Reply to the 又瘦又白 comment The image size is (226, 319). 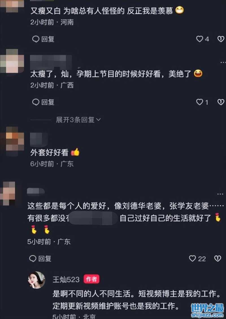click(x=43, y=39)
